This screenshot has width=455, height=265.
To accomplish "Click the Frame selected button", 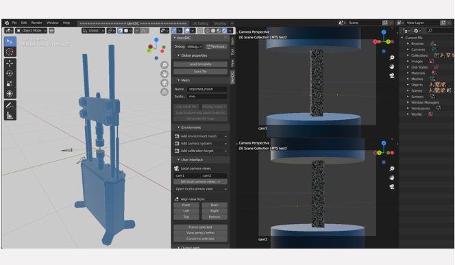I will point(201,227).
